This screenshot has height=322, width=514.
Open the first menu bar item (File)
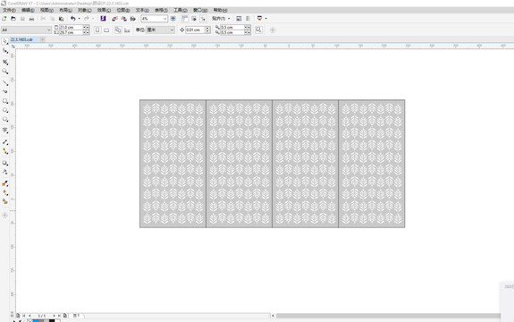coord(9,10)
